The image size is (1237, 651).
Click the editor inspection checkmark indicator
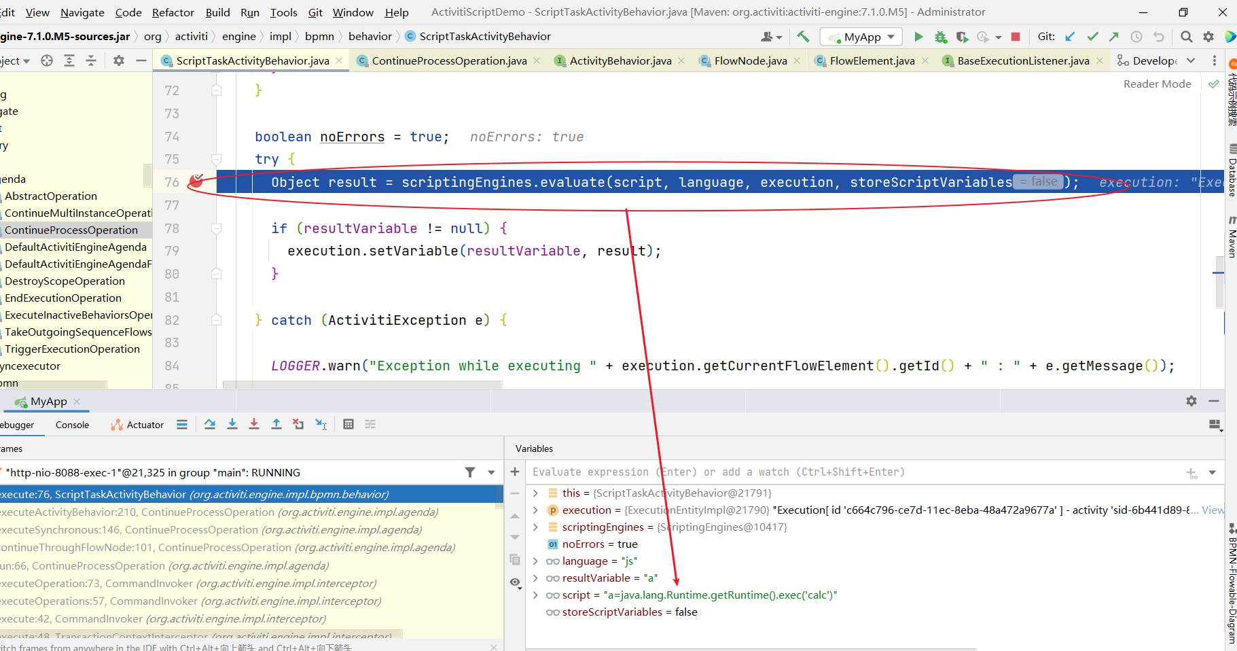(1213, 84)
